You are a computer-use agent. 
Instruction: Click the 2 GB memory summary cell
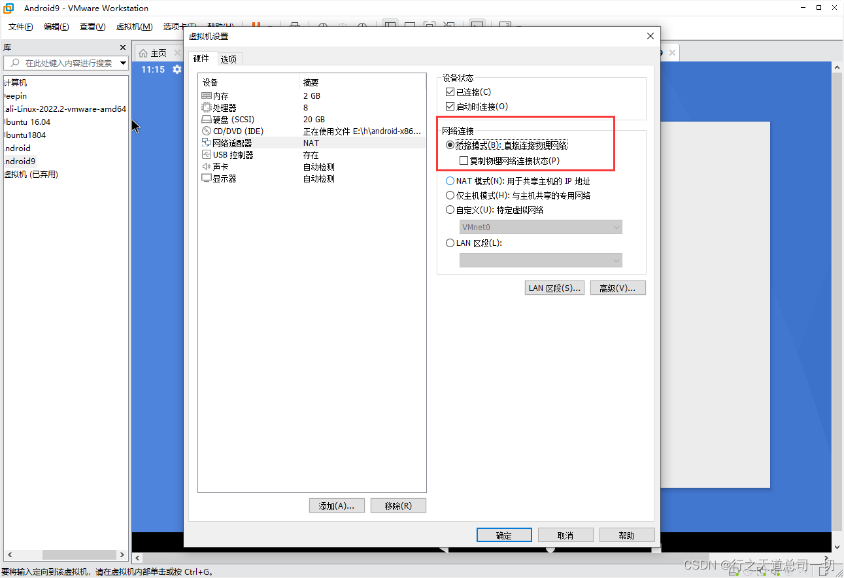[x=312, y=96]
